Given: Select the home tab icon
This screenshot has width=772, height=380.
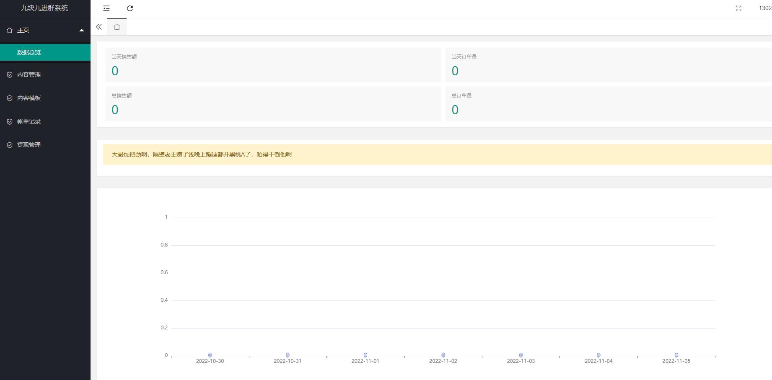Looking at the screenshot, I should pyautogui.click(x=117, y=27).
